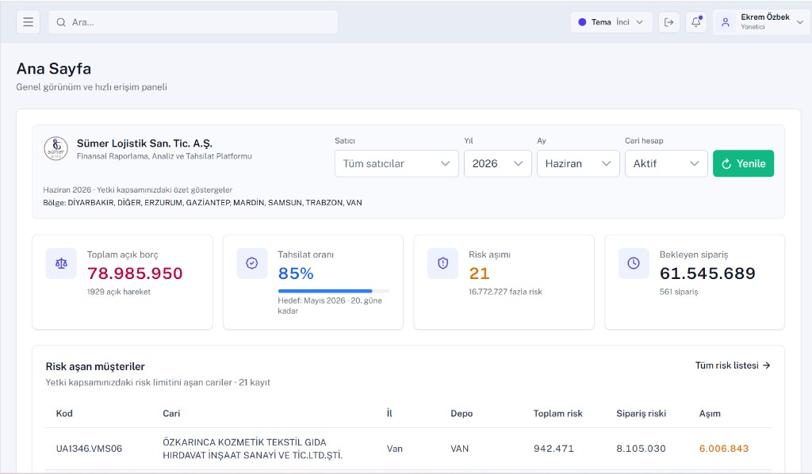The height and width of the screenshot is (474, 812).
Task: Focus the Ara... search field
Action: click(x=193, y=22)
